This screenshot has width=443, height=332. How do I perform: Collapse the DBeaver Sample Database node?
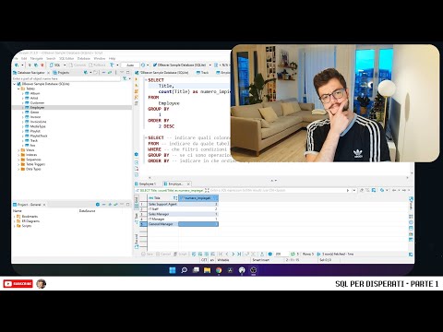click(x=15, y=84)
